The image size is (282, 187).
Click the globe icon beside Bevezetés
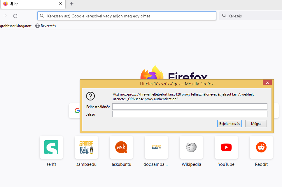click(37, 26)
